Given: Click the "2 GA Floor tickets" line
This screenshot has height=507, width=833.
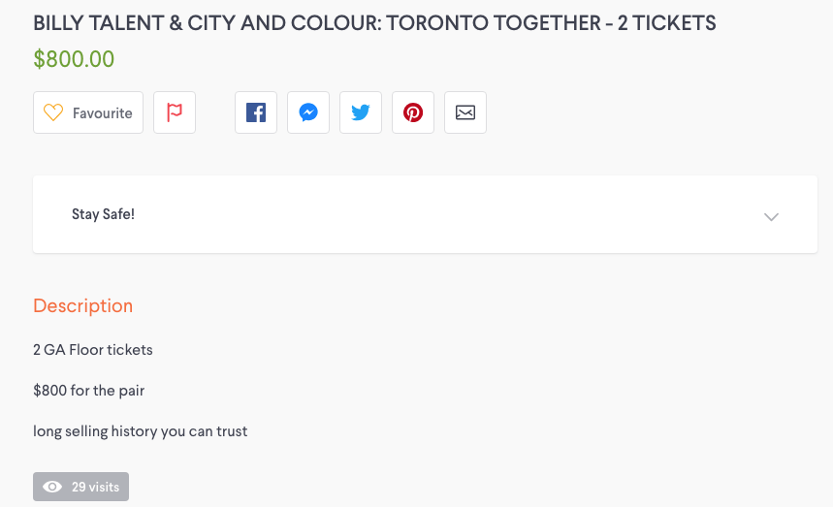Looking at the screenshot, I should pos(93,350).
